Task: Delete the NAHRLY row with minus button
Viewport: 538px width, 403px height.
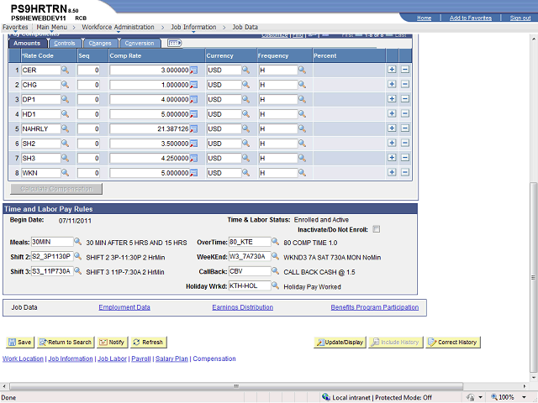Action: click(x=405, y=128)
